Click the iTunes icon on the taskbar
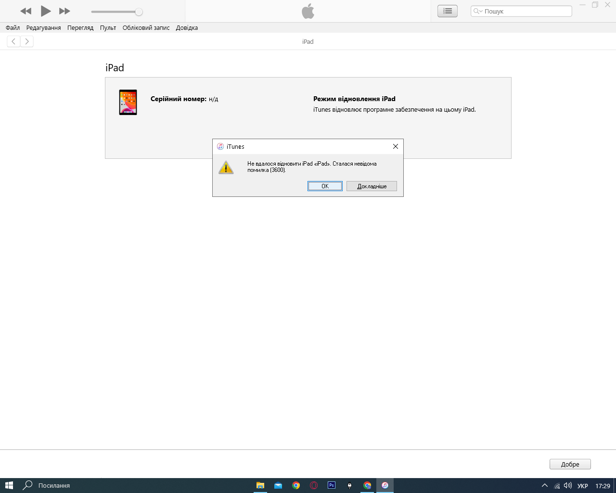Image resolution: width=616 pixels, height=493 pixels. [385, 485]
